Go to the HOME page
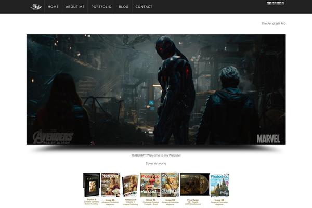This screenshot has height=208, width=312. click(x=53, y=7)
